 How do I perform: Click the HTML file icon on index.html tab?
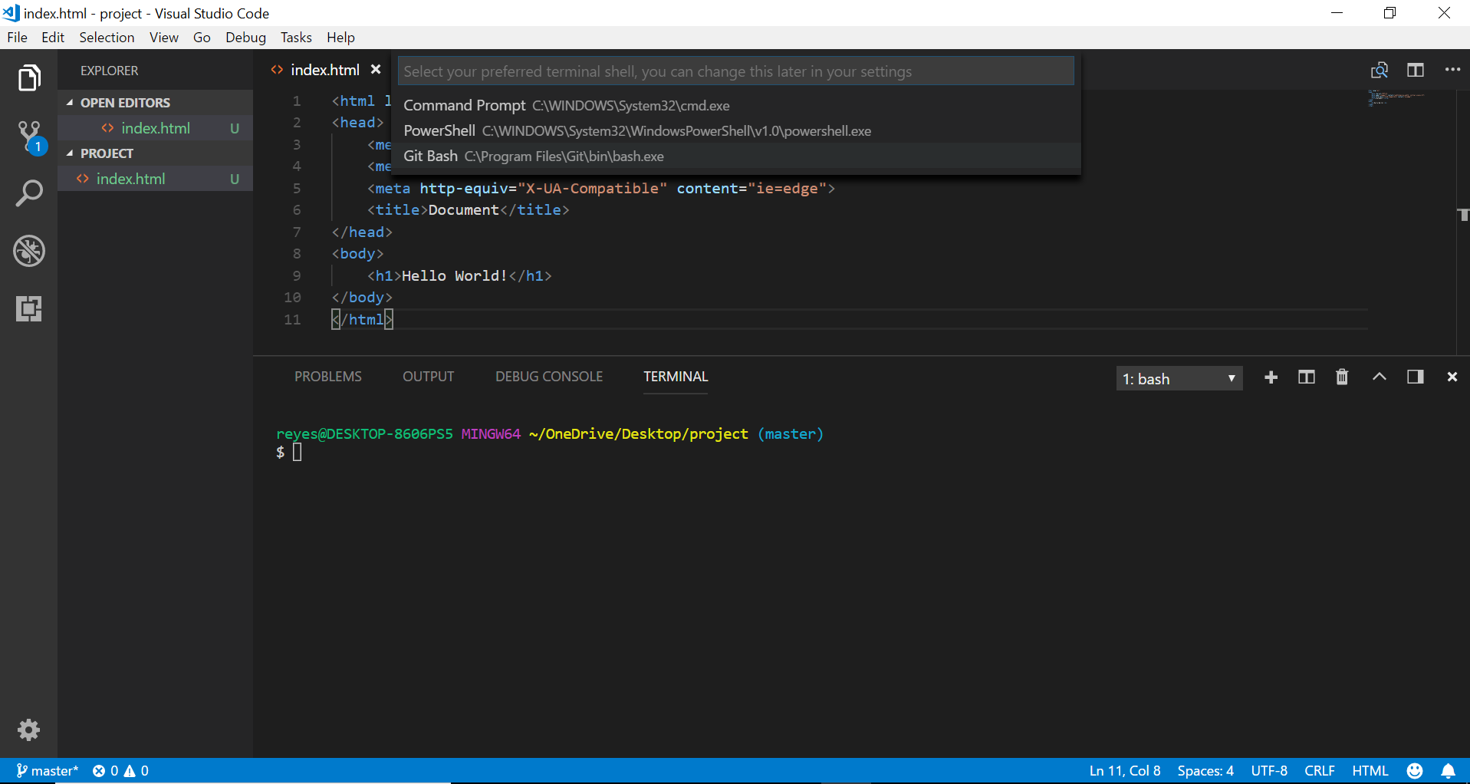[277, 70]
